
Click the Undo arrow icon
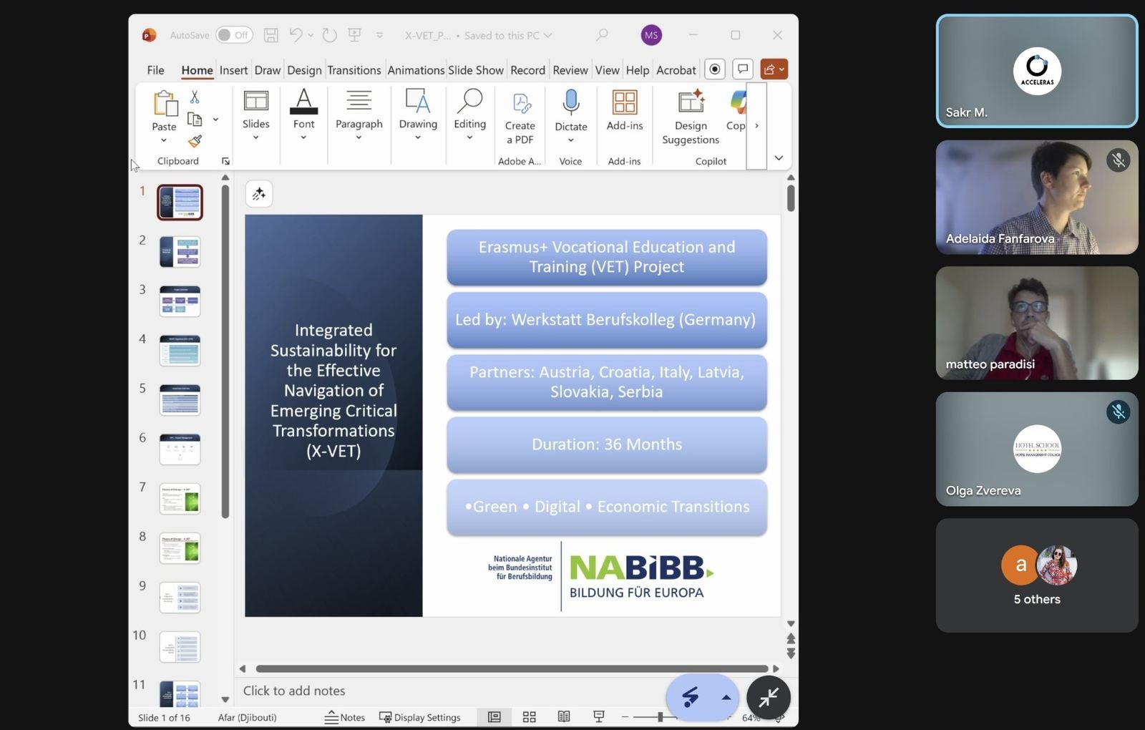coord(296,34)
